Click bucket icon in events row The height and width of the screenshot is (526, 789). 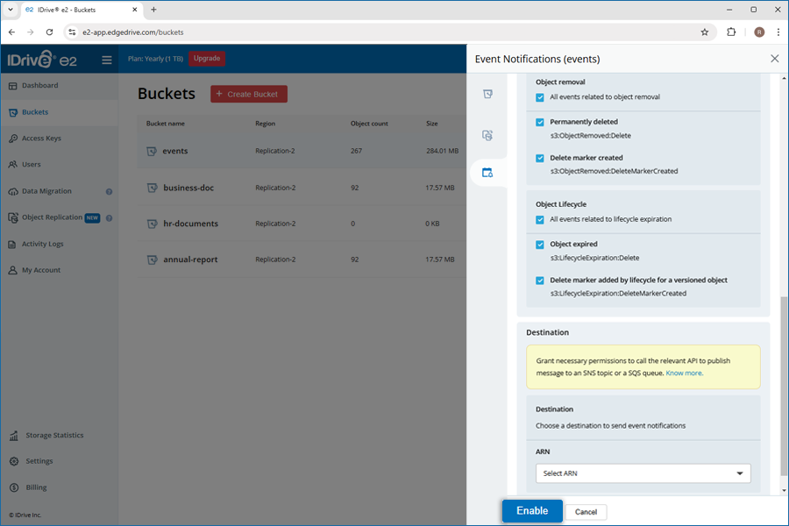(x=152, y=151)
